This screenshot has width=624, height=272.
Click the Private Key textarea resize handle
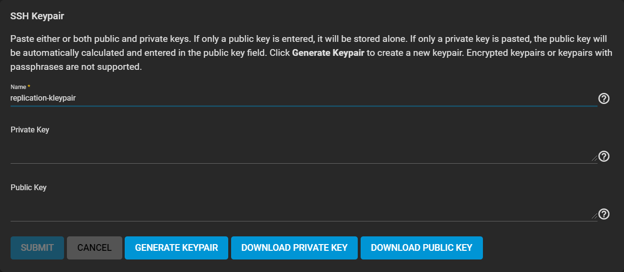[595, 158]
